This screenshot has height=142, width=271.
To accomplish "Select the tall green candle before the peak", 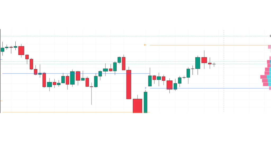I will pyautogui.click(x=197, y=63).
